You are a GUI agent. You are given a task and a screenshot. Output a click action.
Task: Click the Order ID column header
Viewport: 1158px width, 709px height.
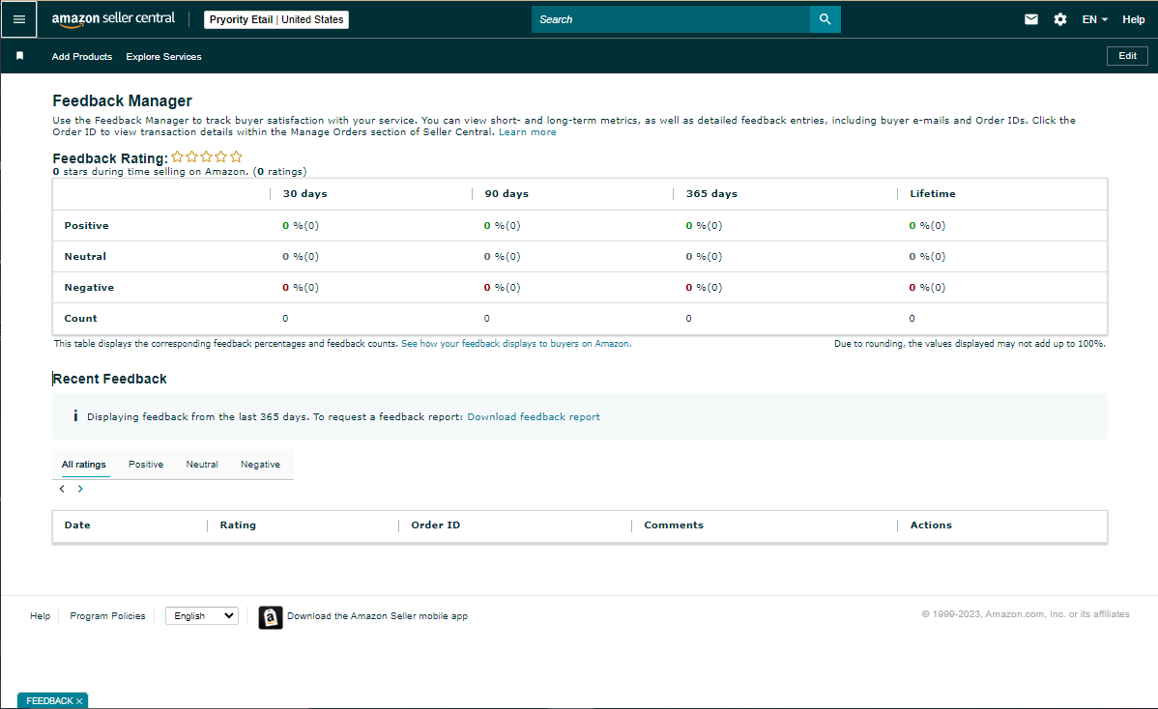(x=435, y=525)
